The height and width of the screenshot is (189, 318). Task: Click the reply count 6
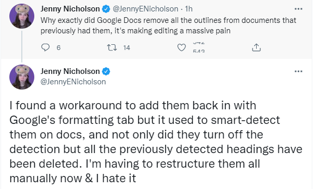pos(58,47)
